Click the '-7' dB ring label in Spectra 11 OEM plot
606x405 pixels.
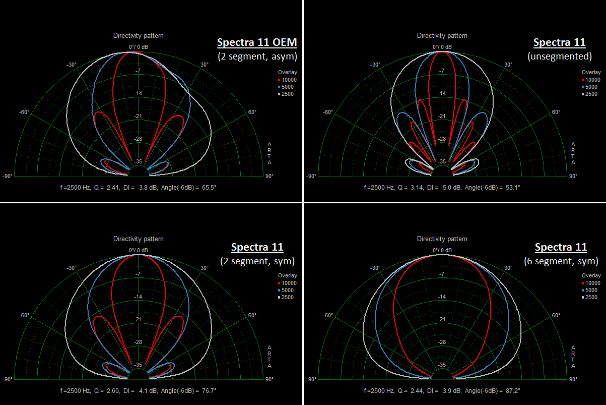tap(138, 71)
